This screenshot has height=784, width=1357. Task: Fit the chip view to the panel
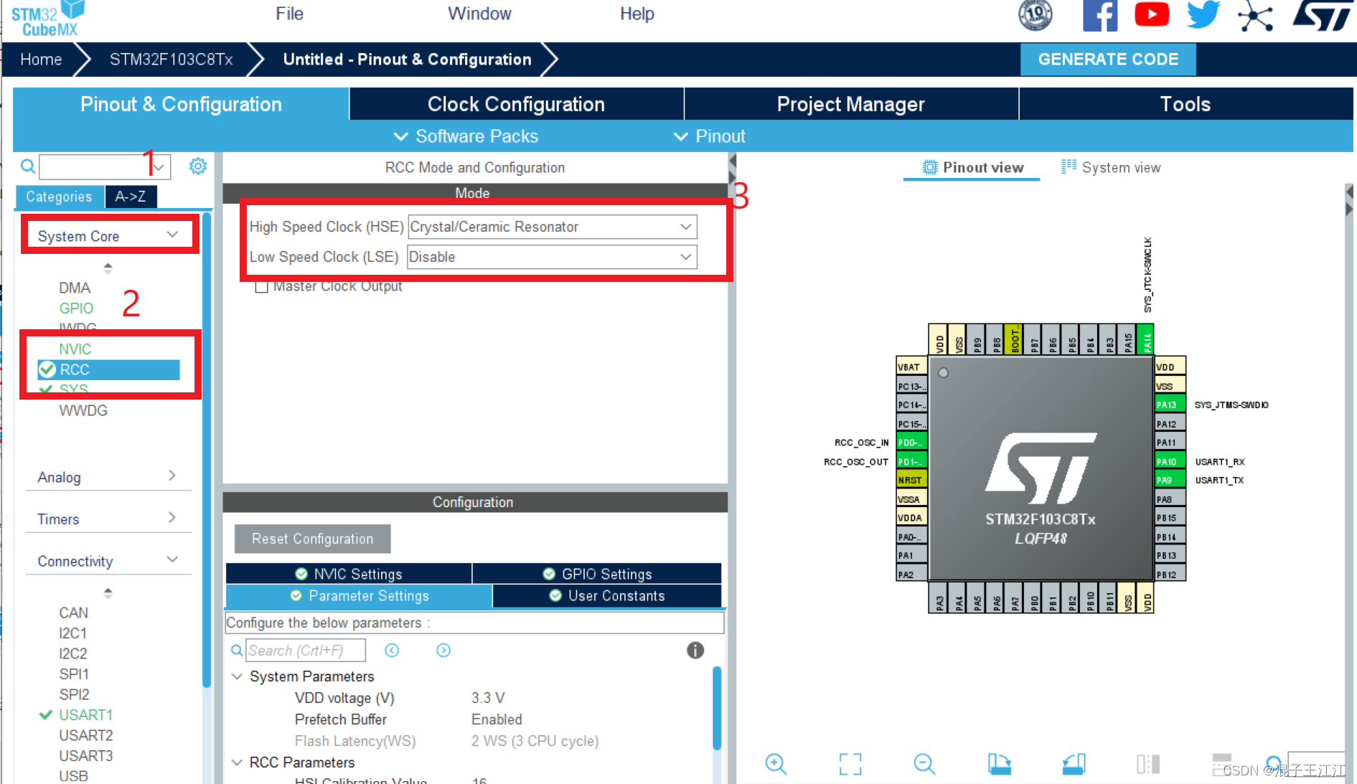[x=850, y=764]
